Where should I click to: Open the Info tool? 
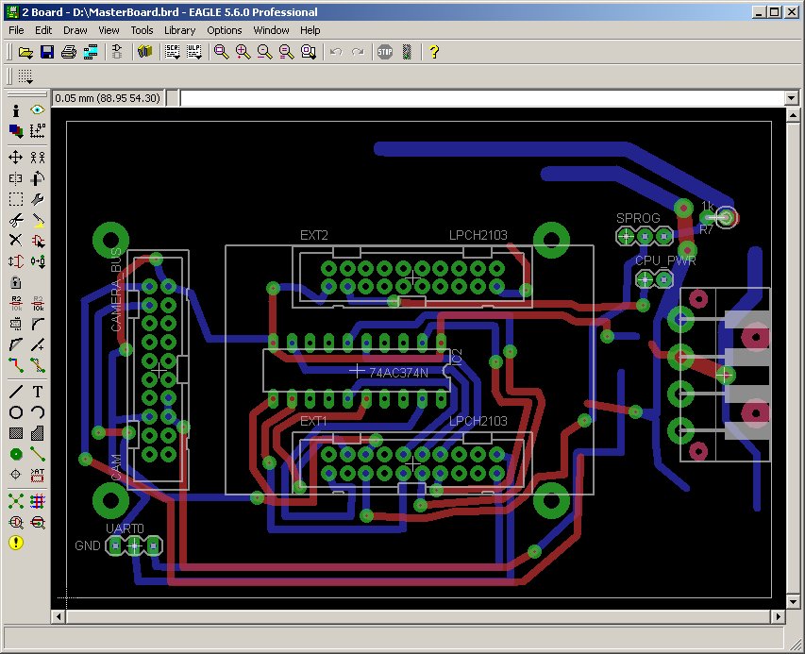point(16,110)
